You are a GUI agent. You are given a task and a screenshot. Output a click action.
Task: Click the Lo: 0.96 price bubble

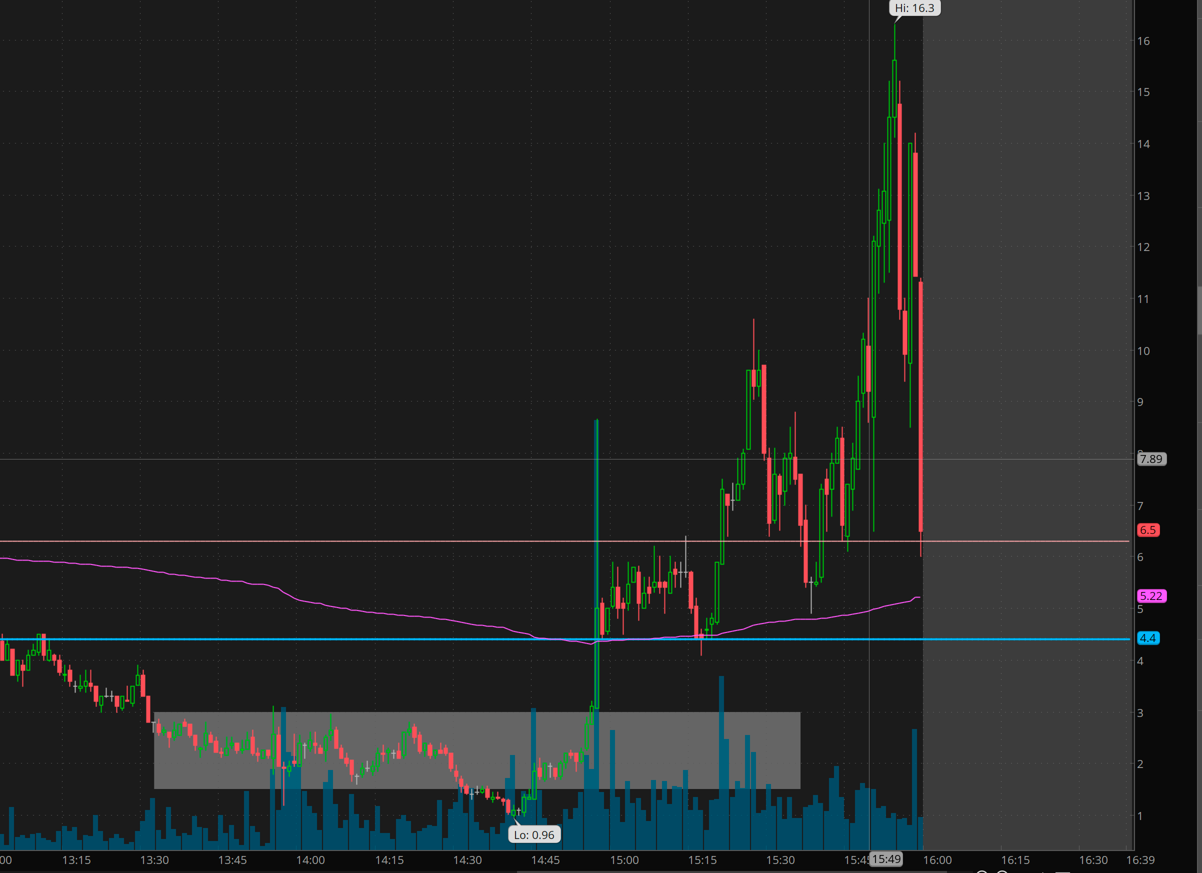tap(533, 835)
